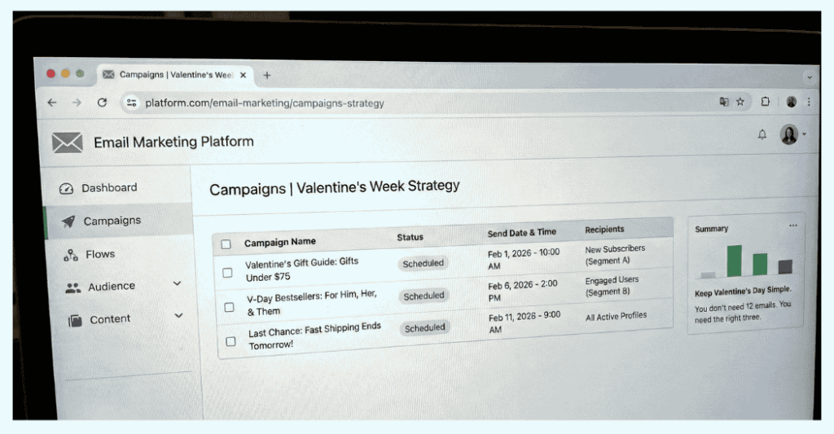Open the Chrome profile avatar in the toolbar
834x434 pixels.
(x=792, y=102)
